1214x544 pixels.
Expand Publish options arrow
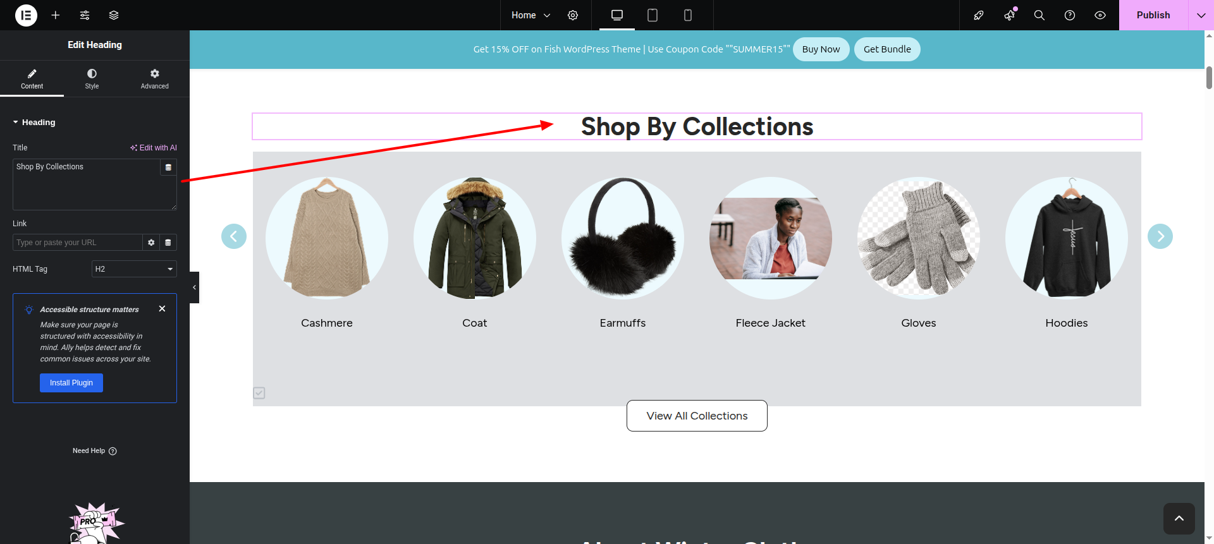1201,15
